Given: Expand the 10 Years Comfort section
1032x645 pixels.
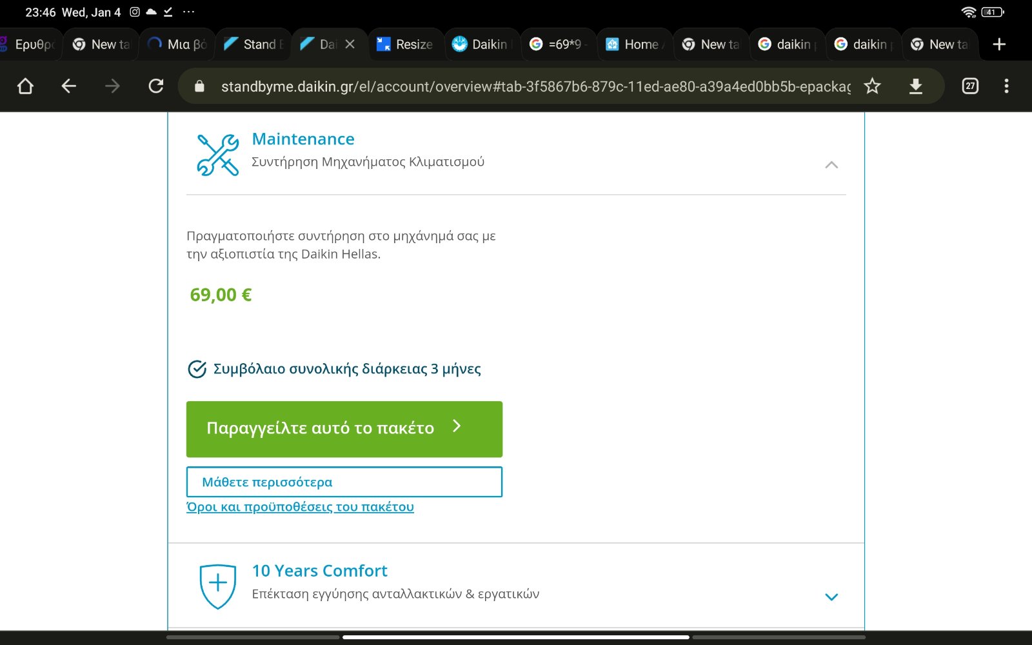Looking at the screenshot, I should 831,597.
